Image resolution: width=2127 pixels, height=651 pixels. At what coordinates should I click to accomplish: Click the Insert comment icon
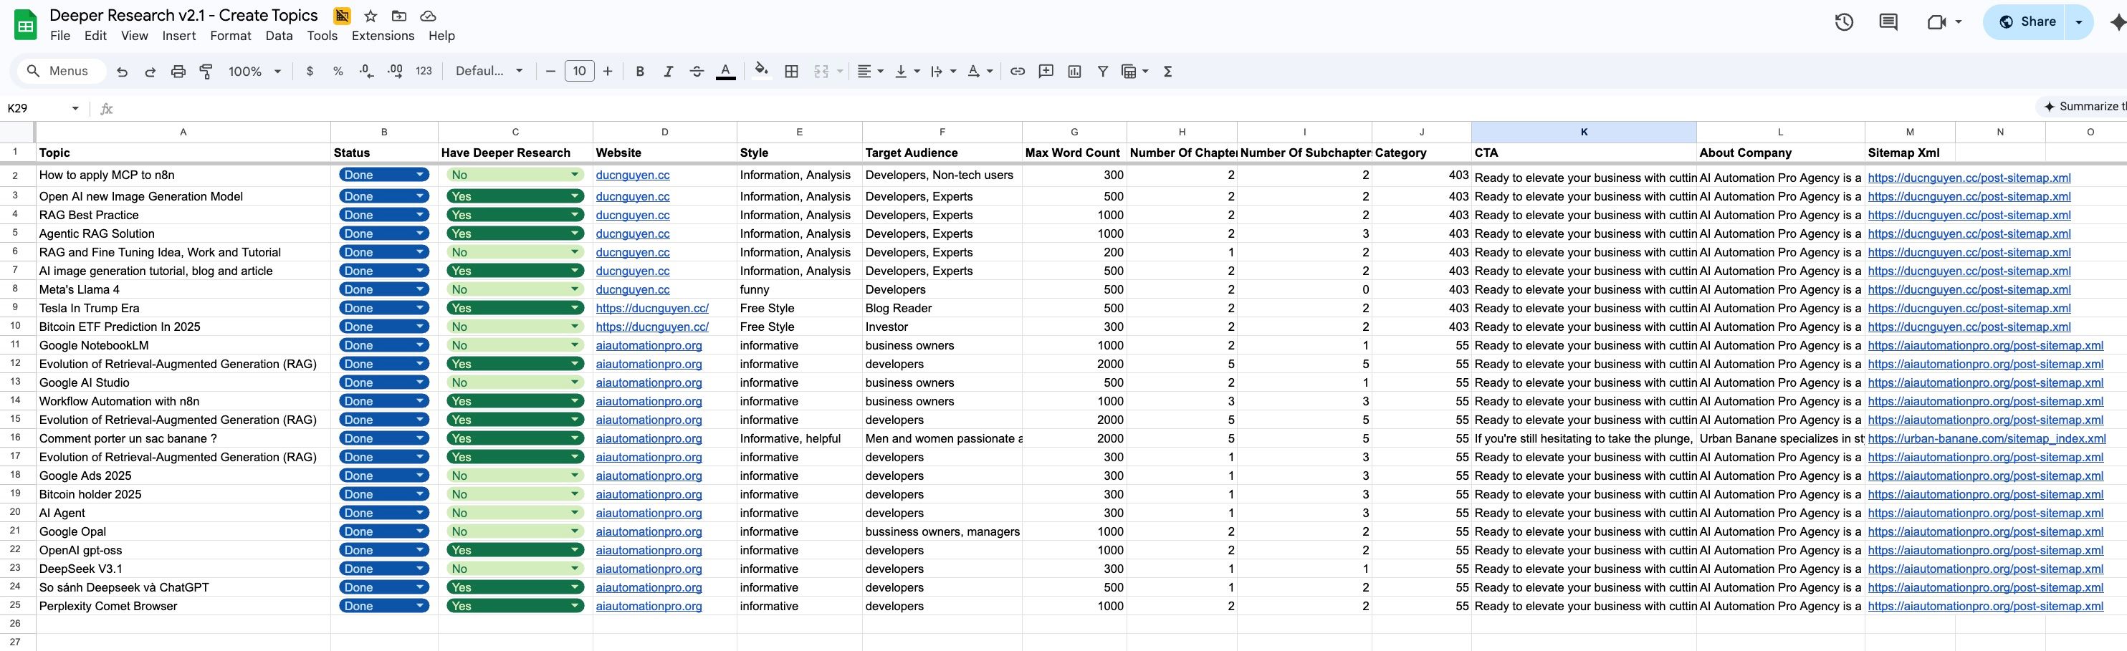[x=1046, y=72]
